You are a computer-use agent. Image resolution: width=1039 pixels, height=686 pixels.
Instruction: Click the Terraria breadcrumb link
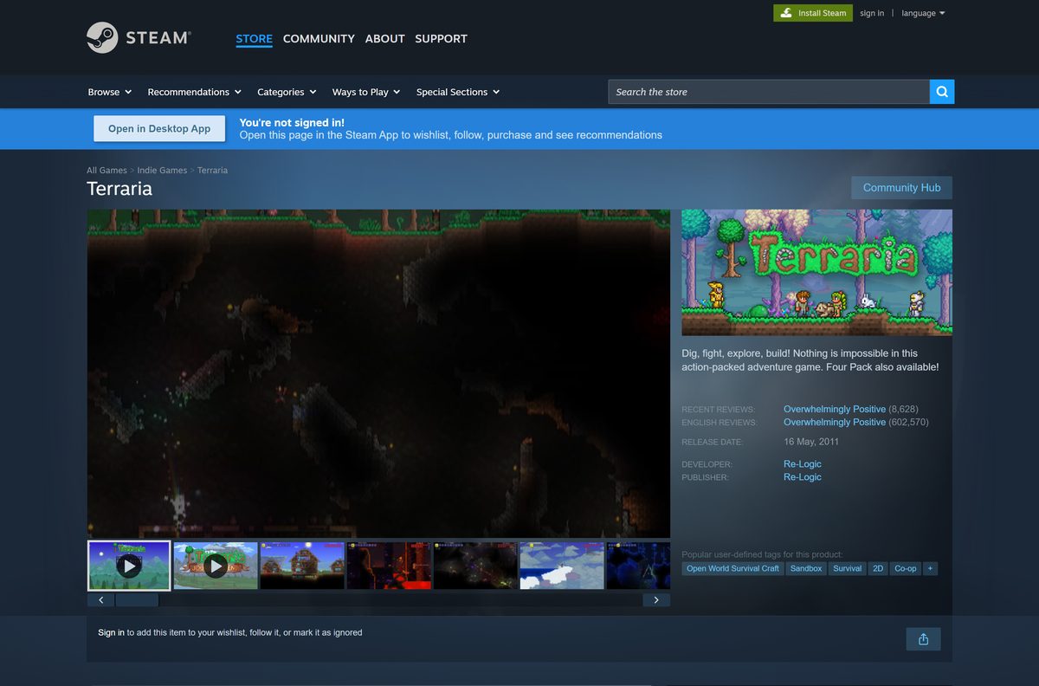tap(212, 171)
